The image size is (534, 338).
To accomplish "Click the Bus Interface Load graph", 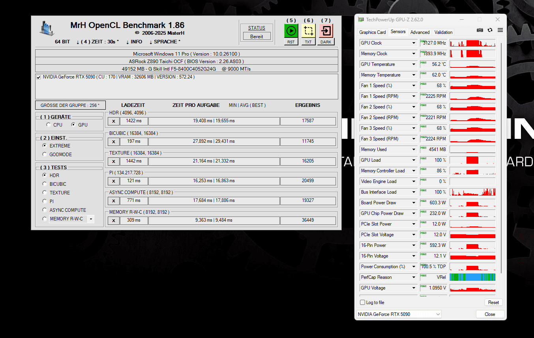I will pos(472,192).
